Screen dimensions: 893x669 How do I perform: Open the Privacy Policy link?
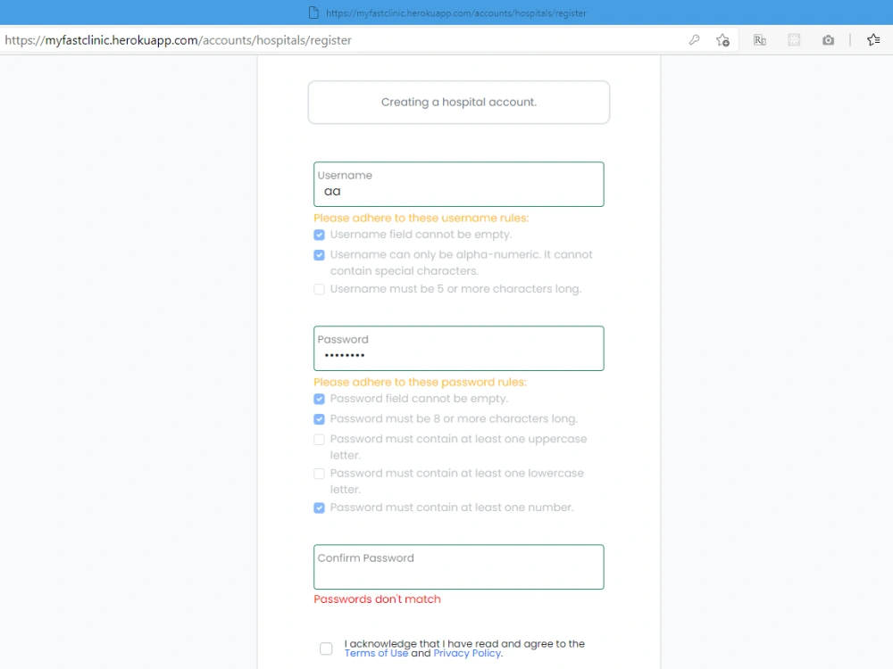(x=467, y=653)
